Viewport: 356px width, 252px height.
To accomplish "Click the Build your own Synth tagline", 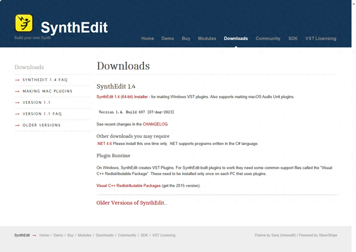I will (33, 38).
